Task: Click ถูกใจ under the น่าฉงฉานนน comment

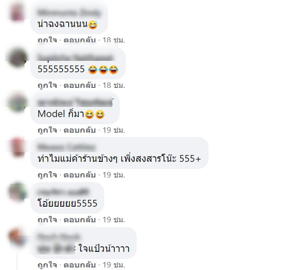Action: [47, 40]
